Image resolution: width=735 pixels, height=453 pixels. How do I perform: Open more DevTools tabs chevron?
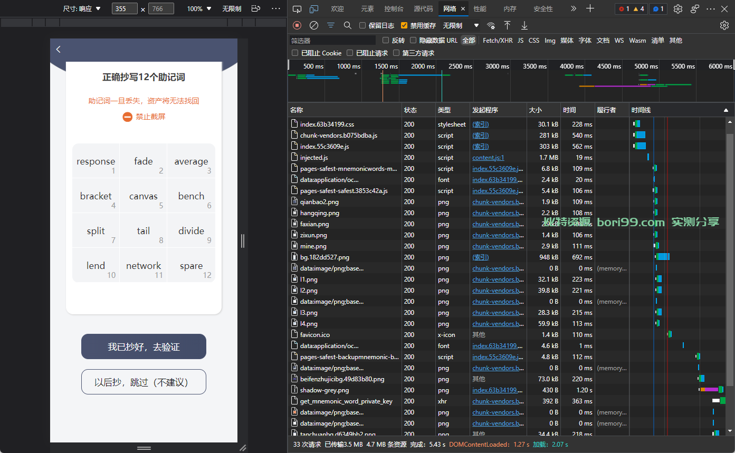tap(574, 8)
